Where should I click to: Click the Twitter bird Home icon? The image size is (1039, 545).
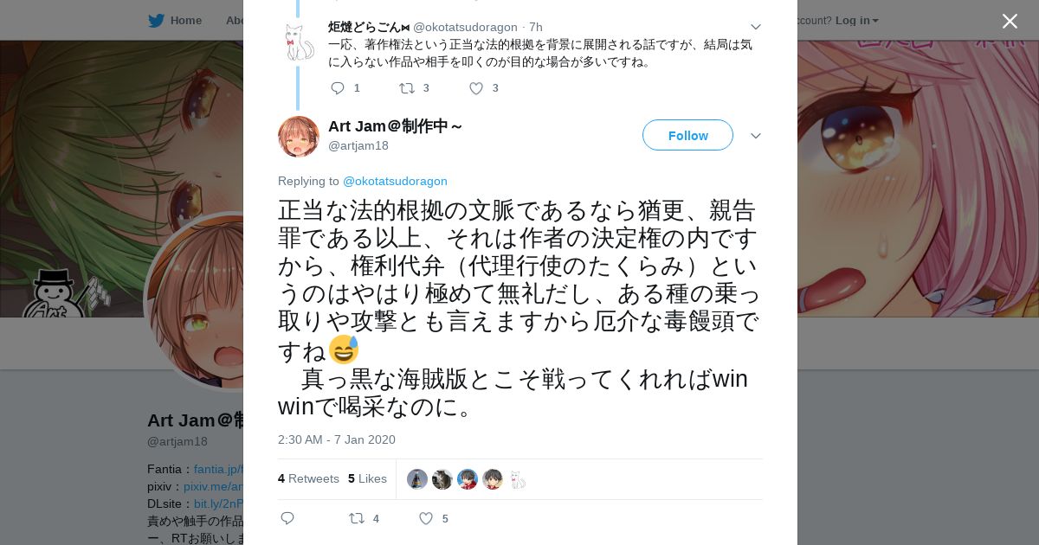[x=156, y=20]
